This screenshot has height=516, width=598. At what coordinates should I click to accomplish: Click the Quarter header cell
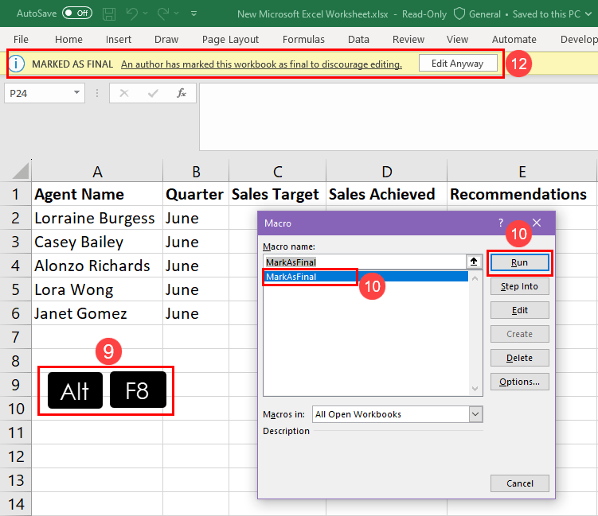[196, 194]
